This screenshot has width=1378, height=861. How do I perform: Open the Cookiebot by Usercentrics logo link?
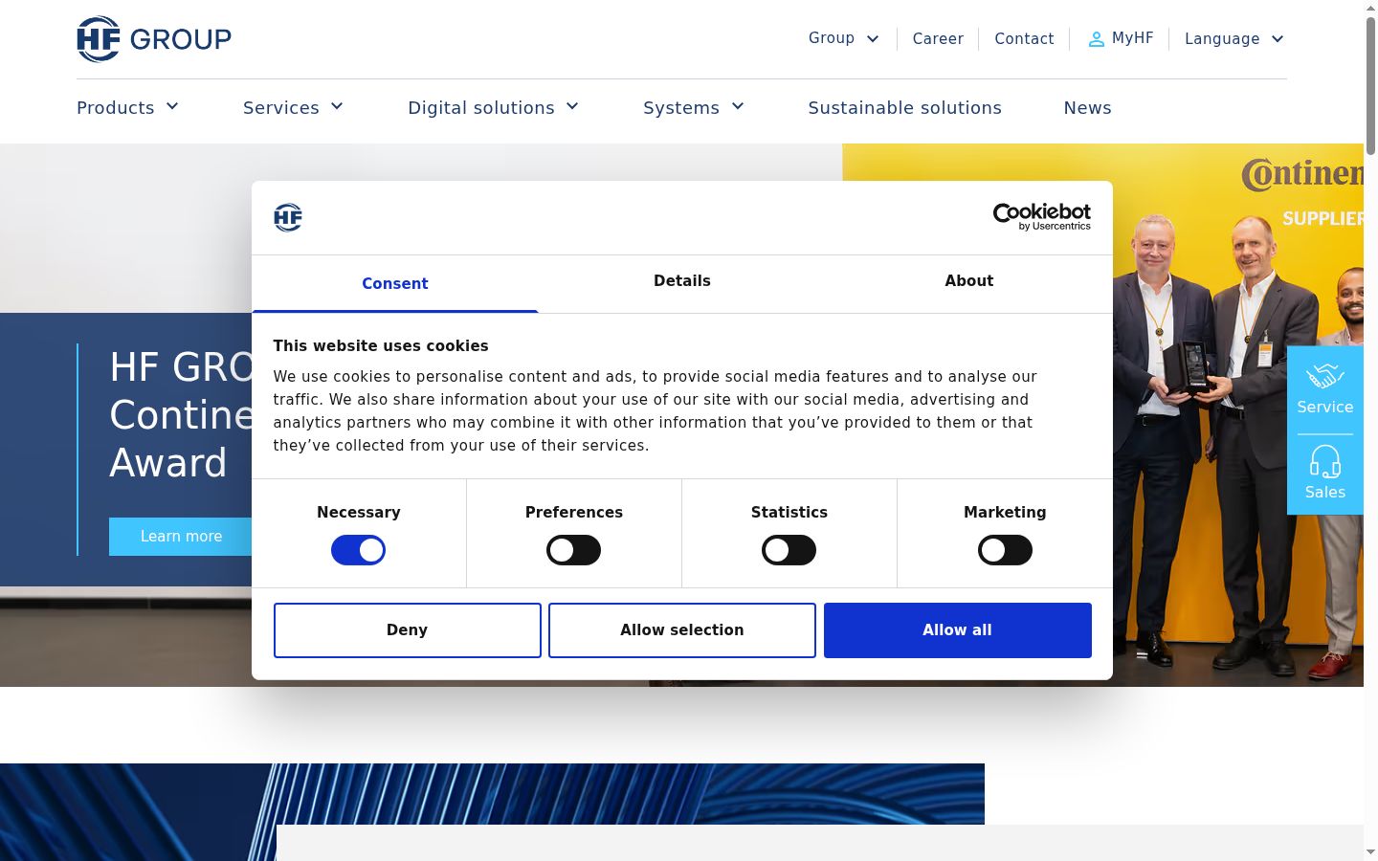[x=1042, y=217]
